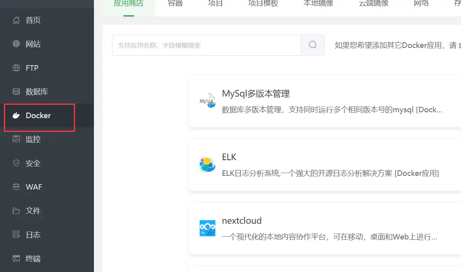461x272 pixels.
Task: Open the ELK app title
Action: coord(229,157)
